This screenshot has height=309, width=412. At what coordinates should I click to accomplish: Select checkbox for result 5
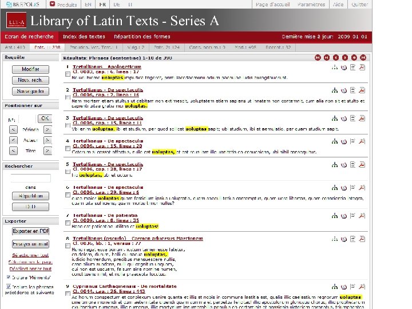[68, 172]
